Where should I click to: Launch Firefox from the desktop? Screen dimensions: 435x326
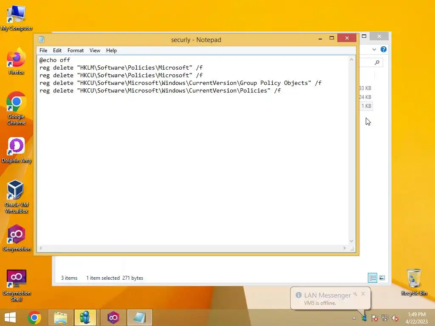17,62
